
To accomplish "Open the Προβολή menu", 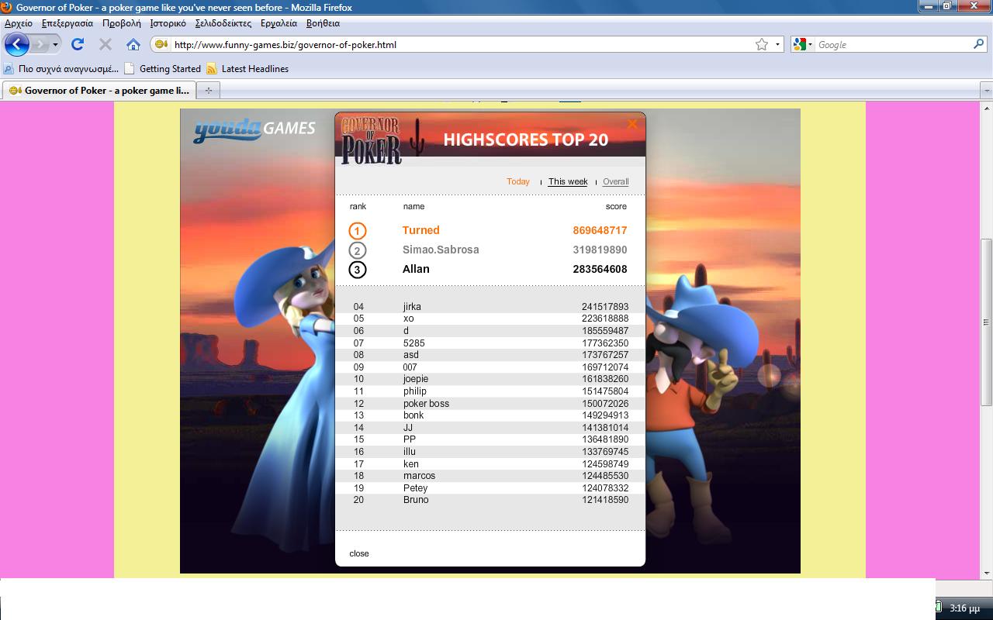I will (122, 23).
